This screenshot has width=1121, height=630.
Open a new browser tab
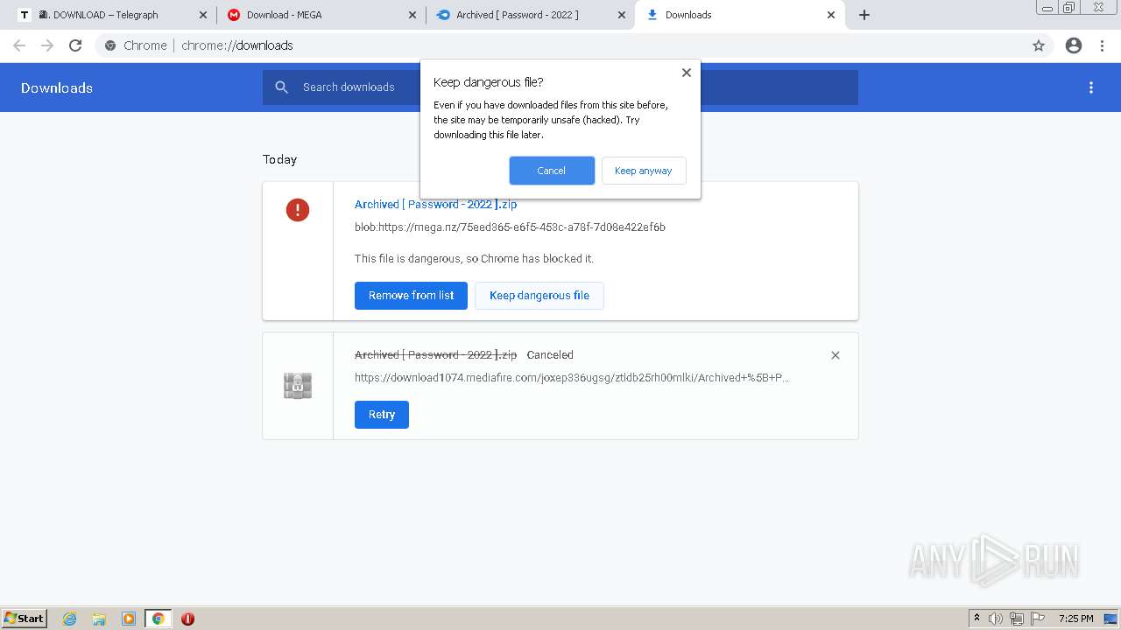point(864,15)
